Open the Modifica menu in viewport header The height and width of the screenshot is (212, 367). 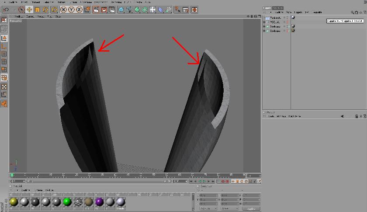[19, 17]
